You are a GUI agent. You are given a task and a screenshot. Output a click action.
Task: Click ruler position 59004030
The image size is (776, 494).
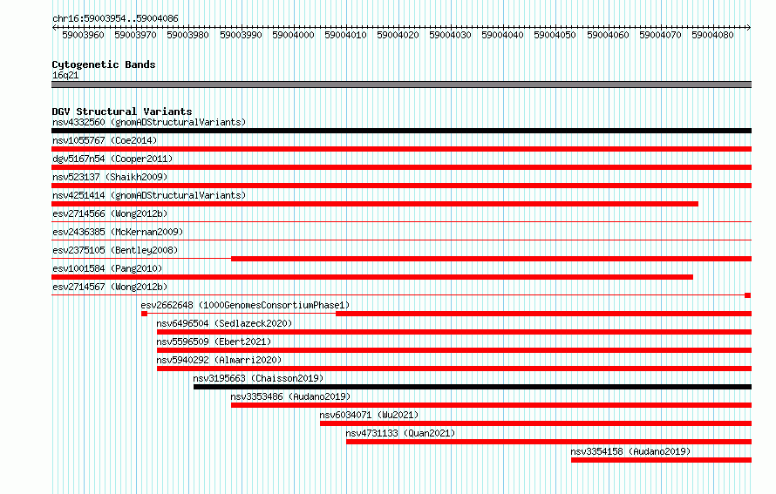[x=451, y=35]
